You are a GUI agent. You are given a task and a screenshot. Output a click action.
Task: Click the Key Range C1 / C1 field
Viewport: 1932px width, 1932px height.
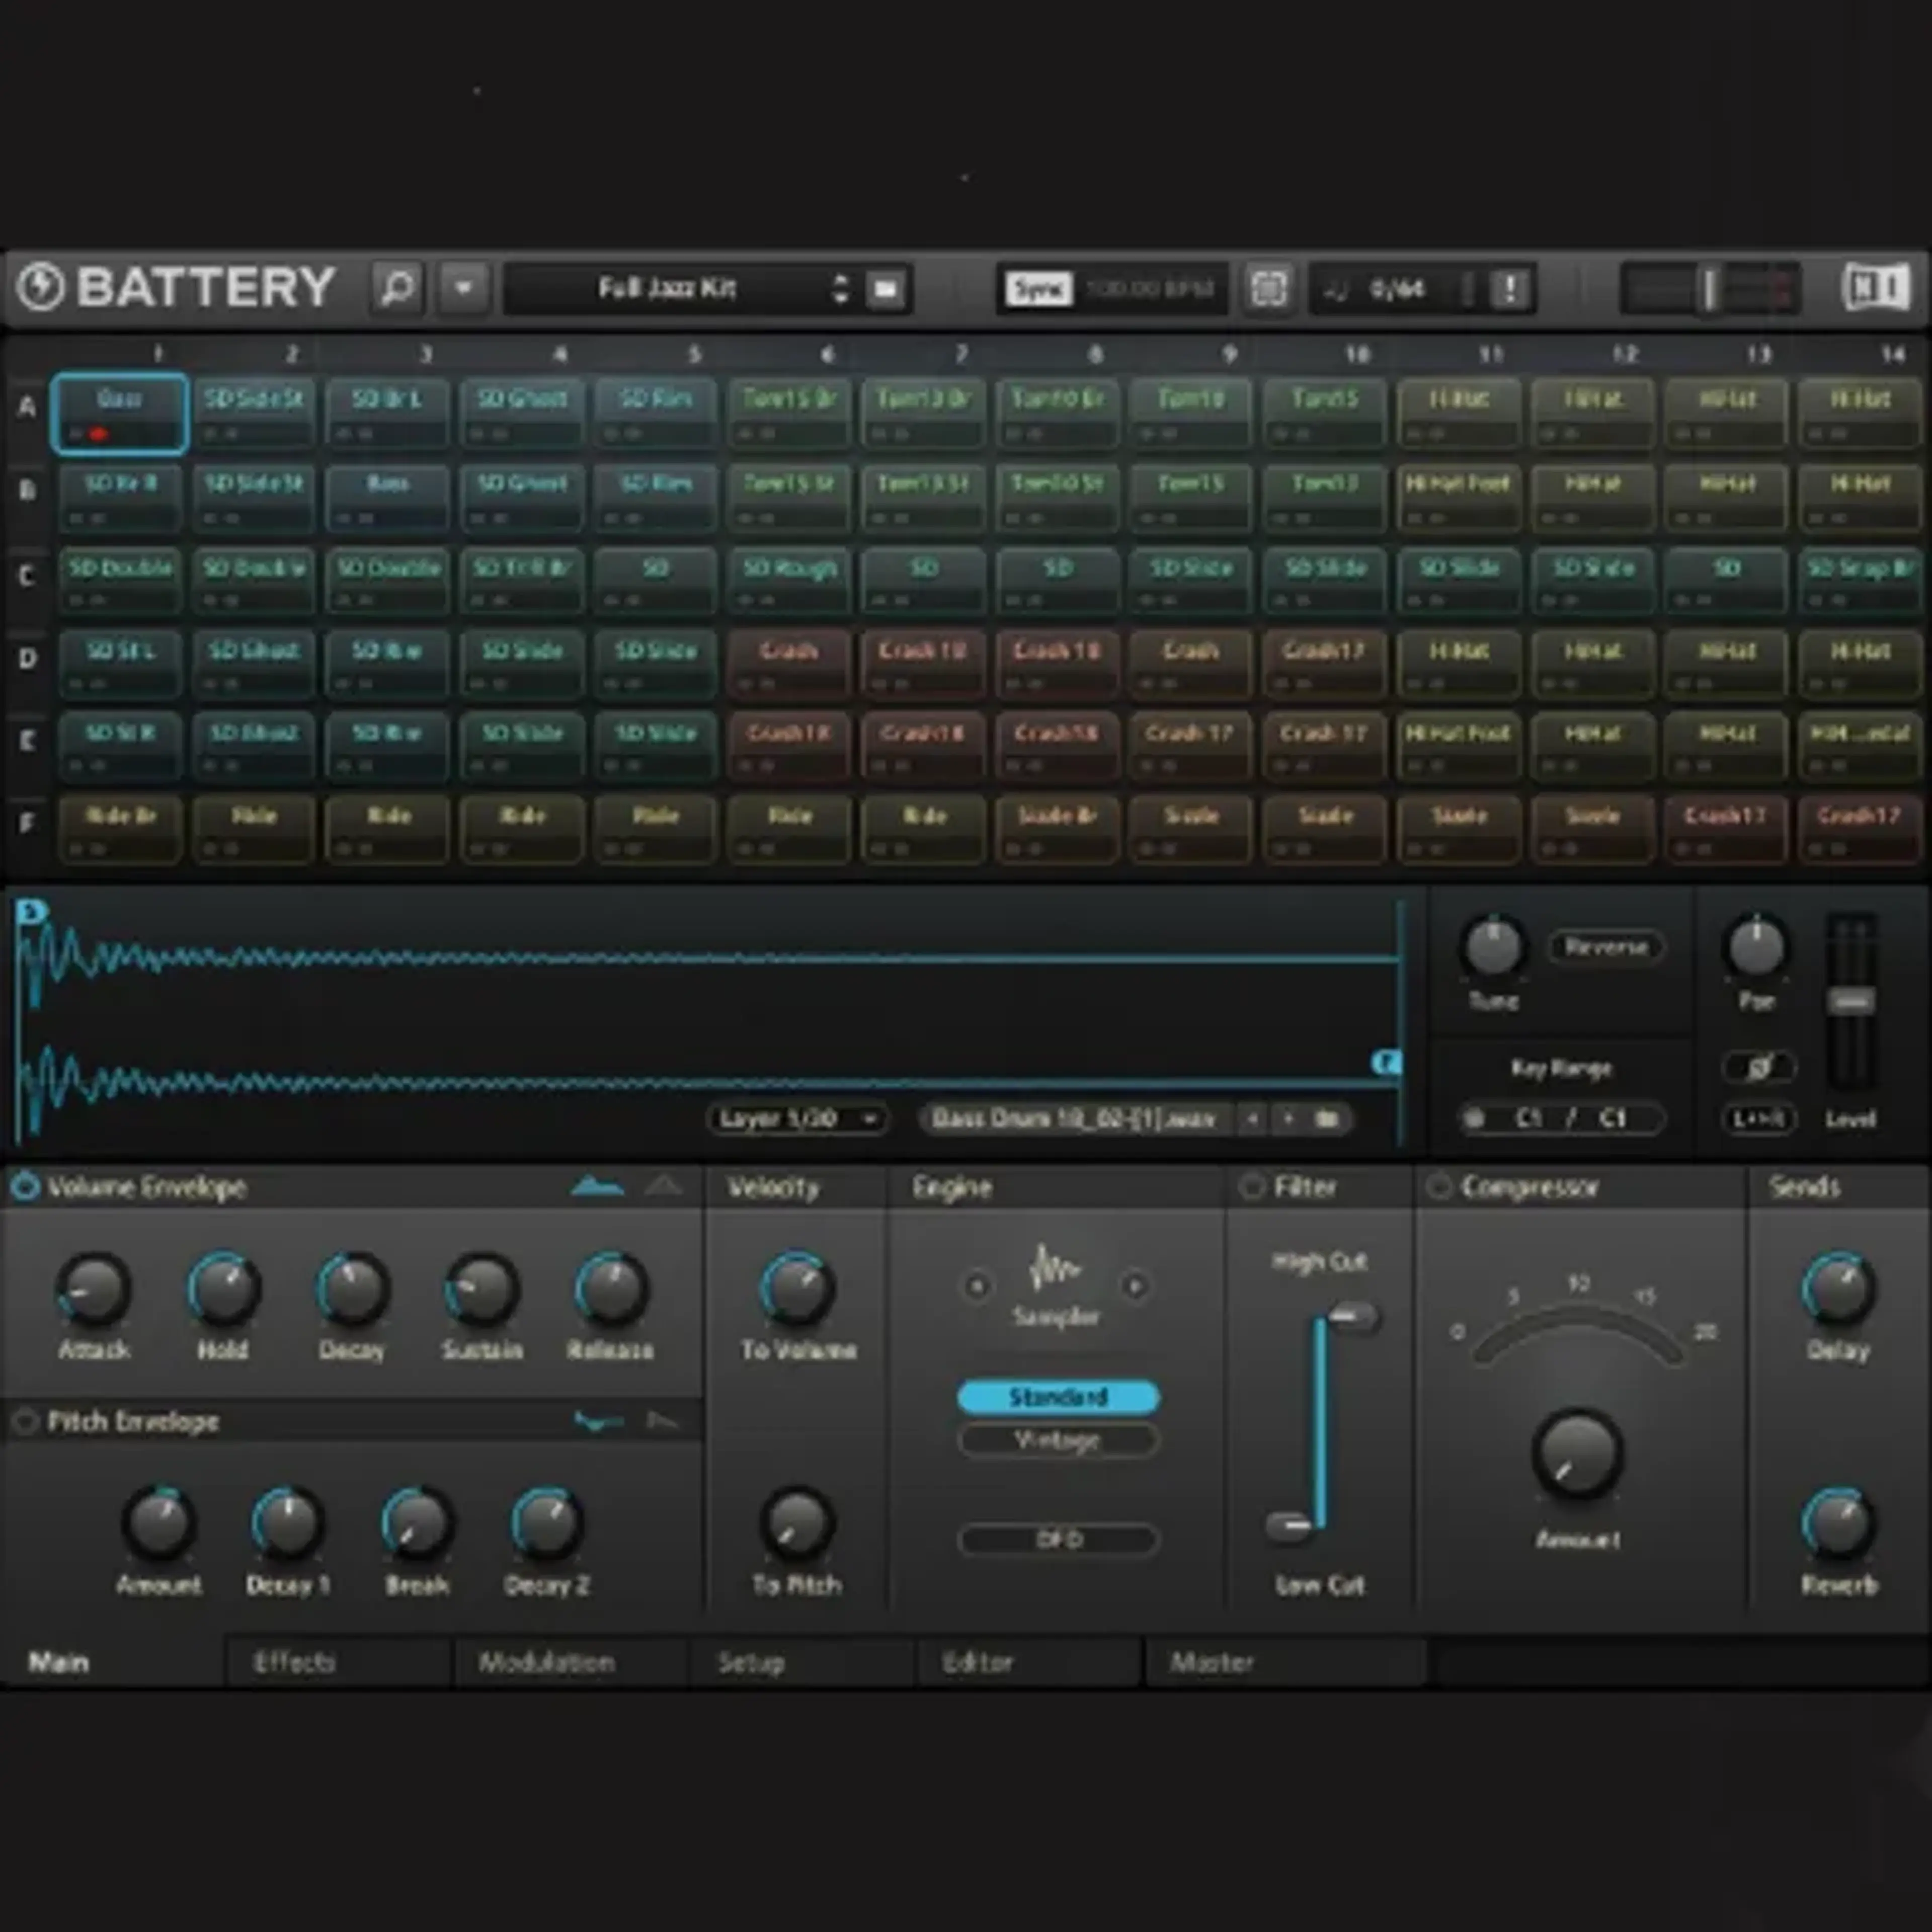click(1562, 1118)
